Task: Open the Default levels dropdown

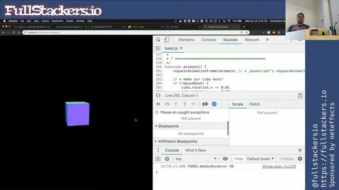Action: pos(261,159)
